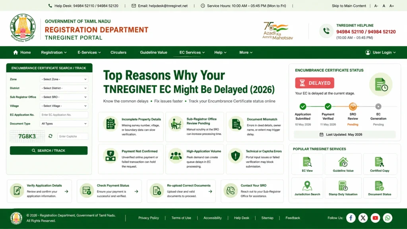Viewport: 407px width, 229px height.
Task: Click the Contact Your SRO phone icon
Action: [x=231, y=190]
